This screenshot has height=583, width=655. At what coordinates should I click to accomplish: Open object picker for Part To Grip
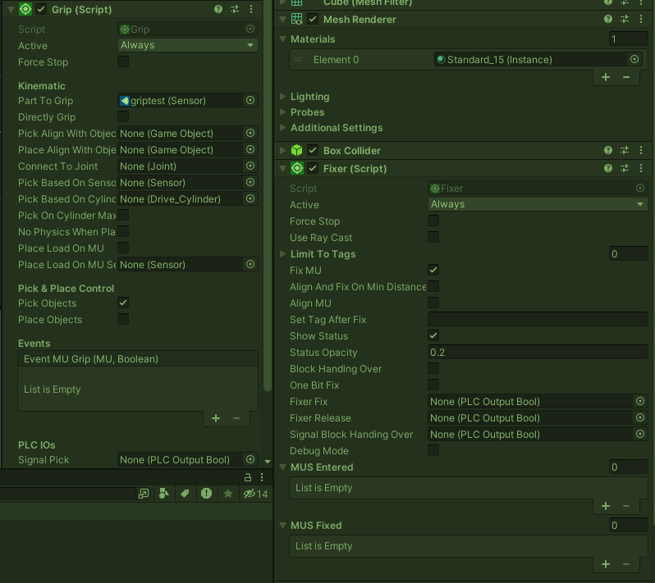(250, 100)
